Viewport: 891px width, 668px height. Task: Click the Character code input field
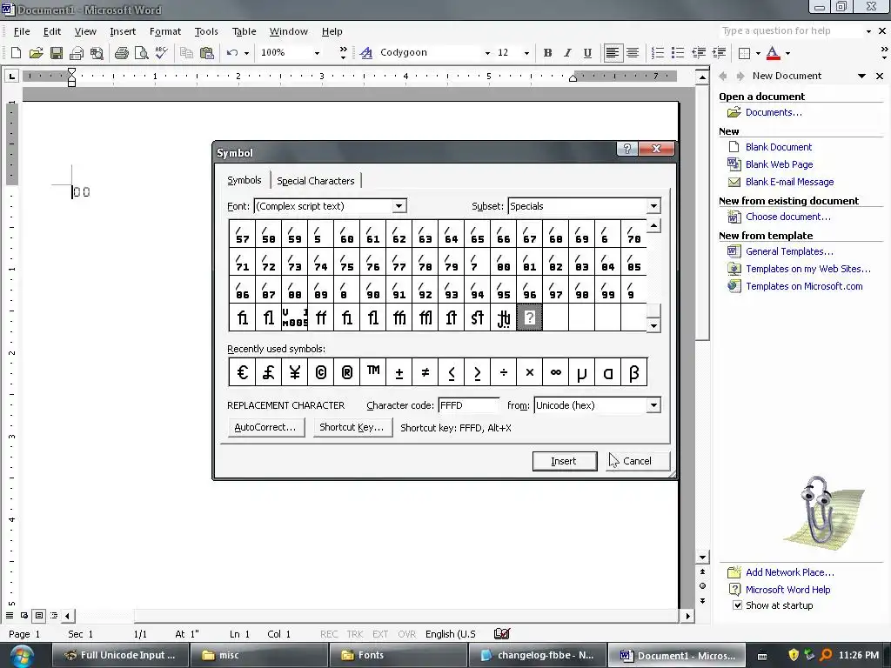(469, 405)
